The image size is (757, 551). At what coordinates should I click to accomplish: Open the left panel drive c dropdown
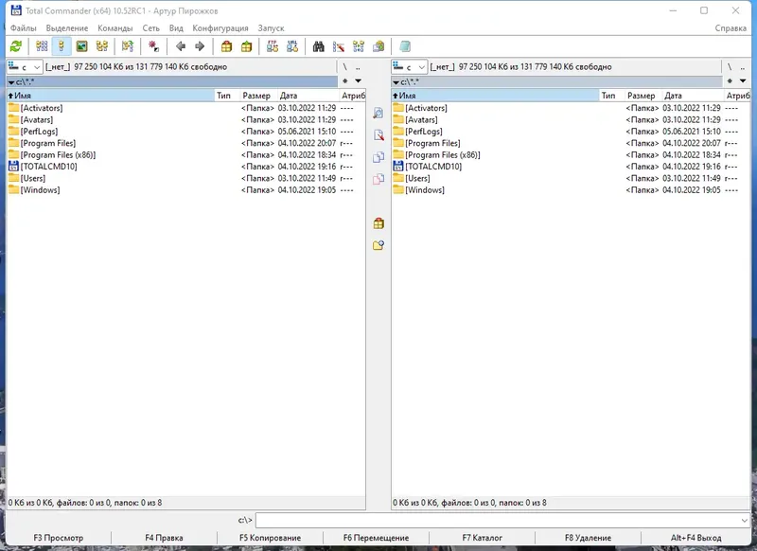point(25,66)
